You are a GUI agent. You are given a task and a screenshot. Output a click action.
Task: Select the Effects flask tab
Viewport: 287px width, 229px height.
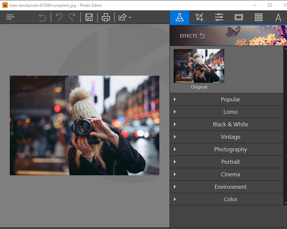[180, 17]
